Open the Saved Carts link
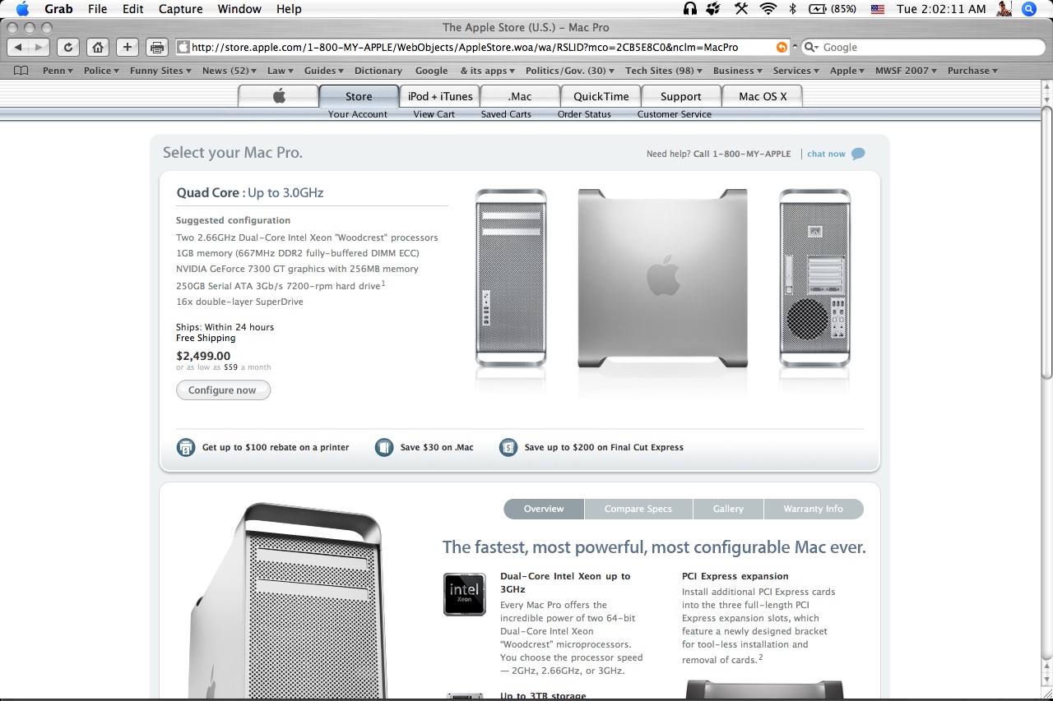This screenshot has width=1053, height=701. 506,114
